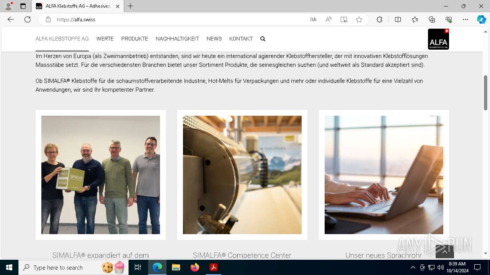Image resolution: width=490 pixels, height=275 pixels.
Task: Add this page to favorites star
Action: coord(359,19)
